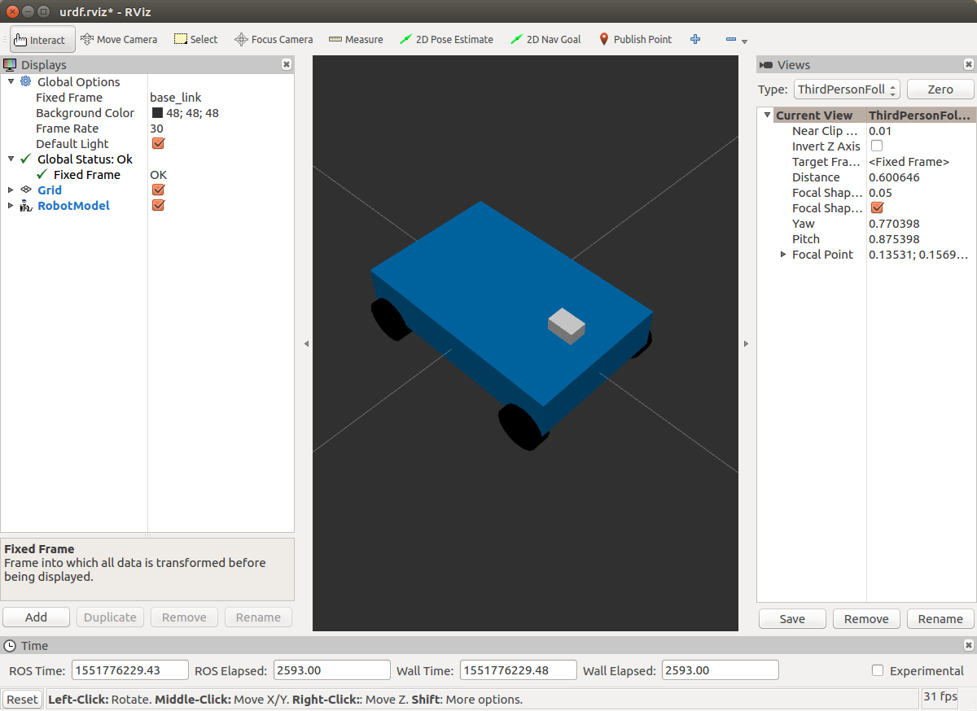Disable the RobotModel display checkbox
The height and width of the screenshot is (711, 977).
[x=159, y=205]
